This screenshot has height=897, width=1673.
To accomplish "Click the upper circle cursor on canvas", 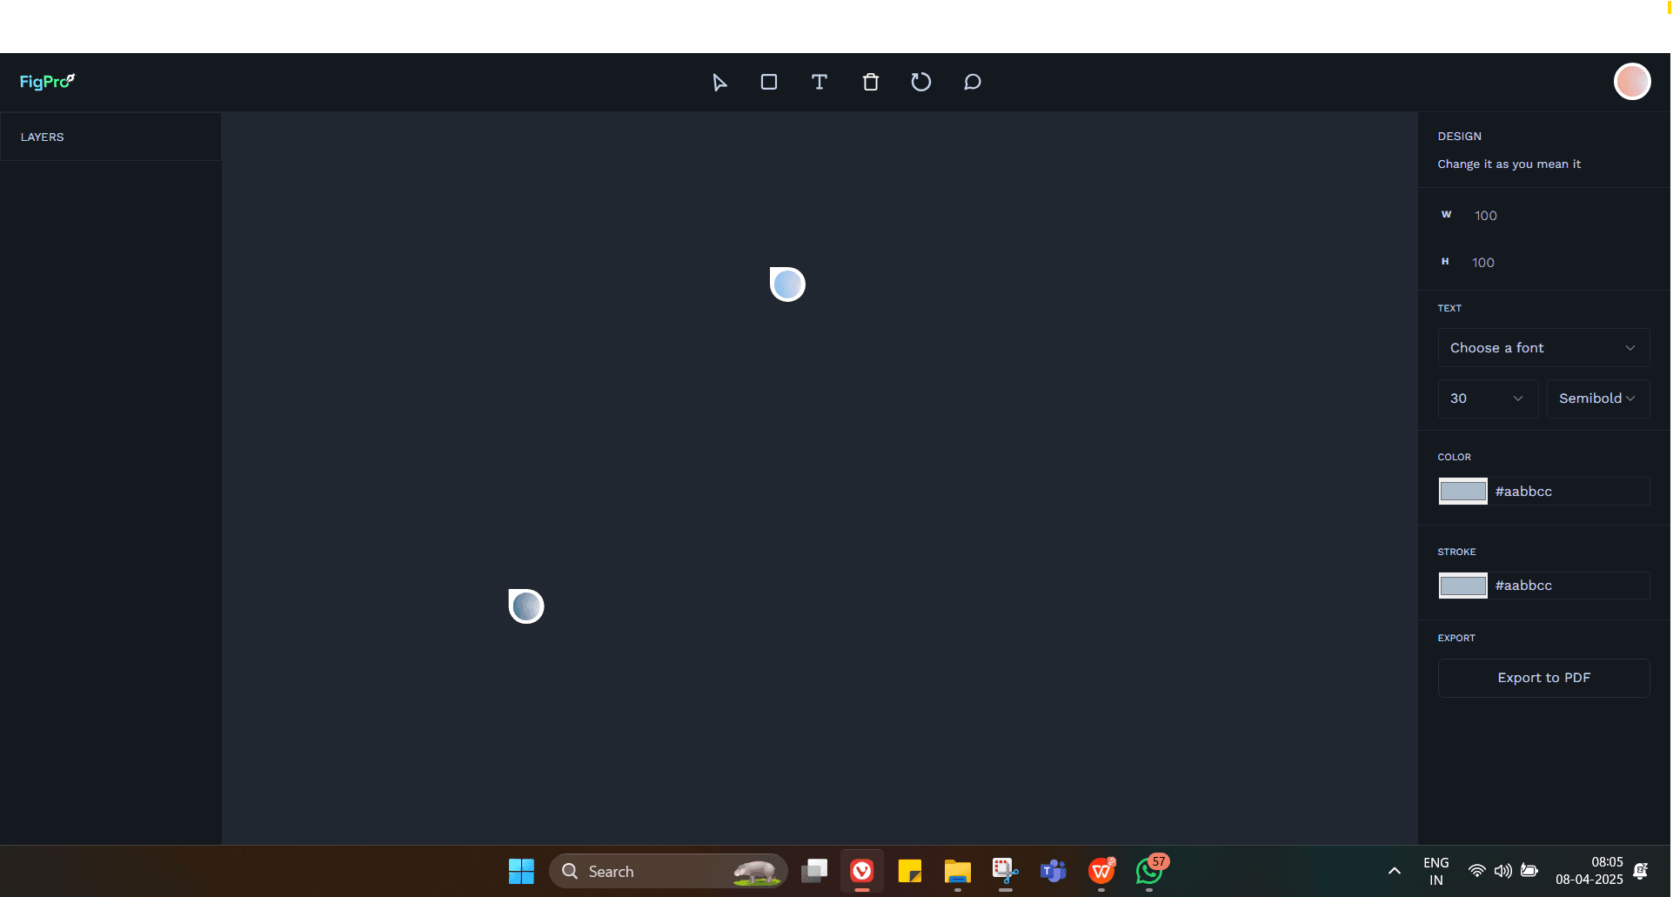I will (x=787, y=284).
